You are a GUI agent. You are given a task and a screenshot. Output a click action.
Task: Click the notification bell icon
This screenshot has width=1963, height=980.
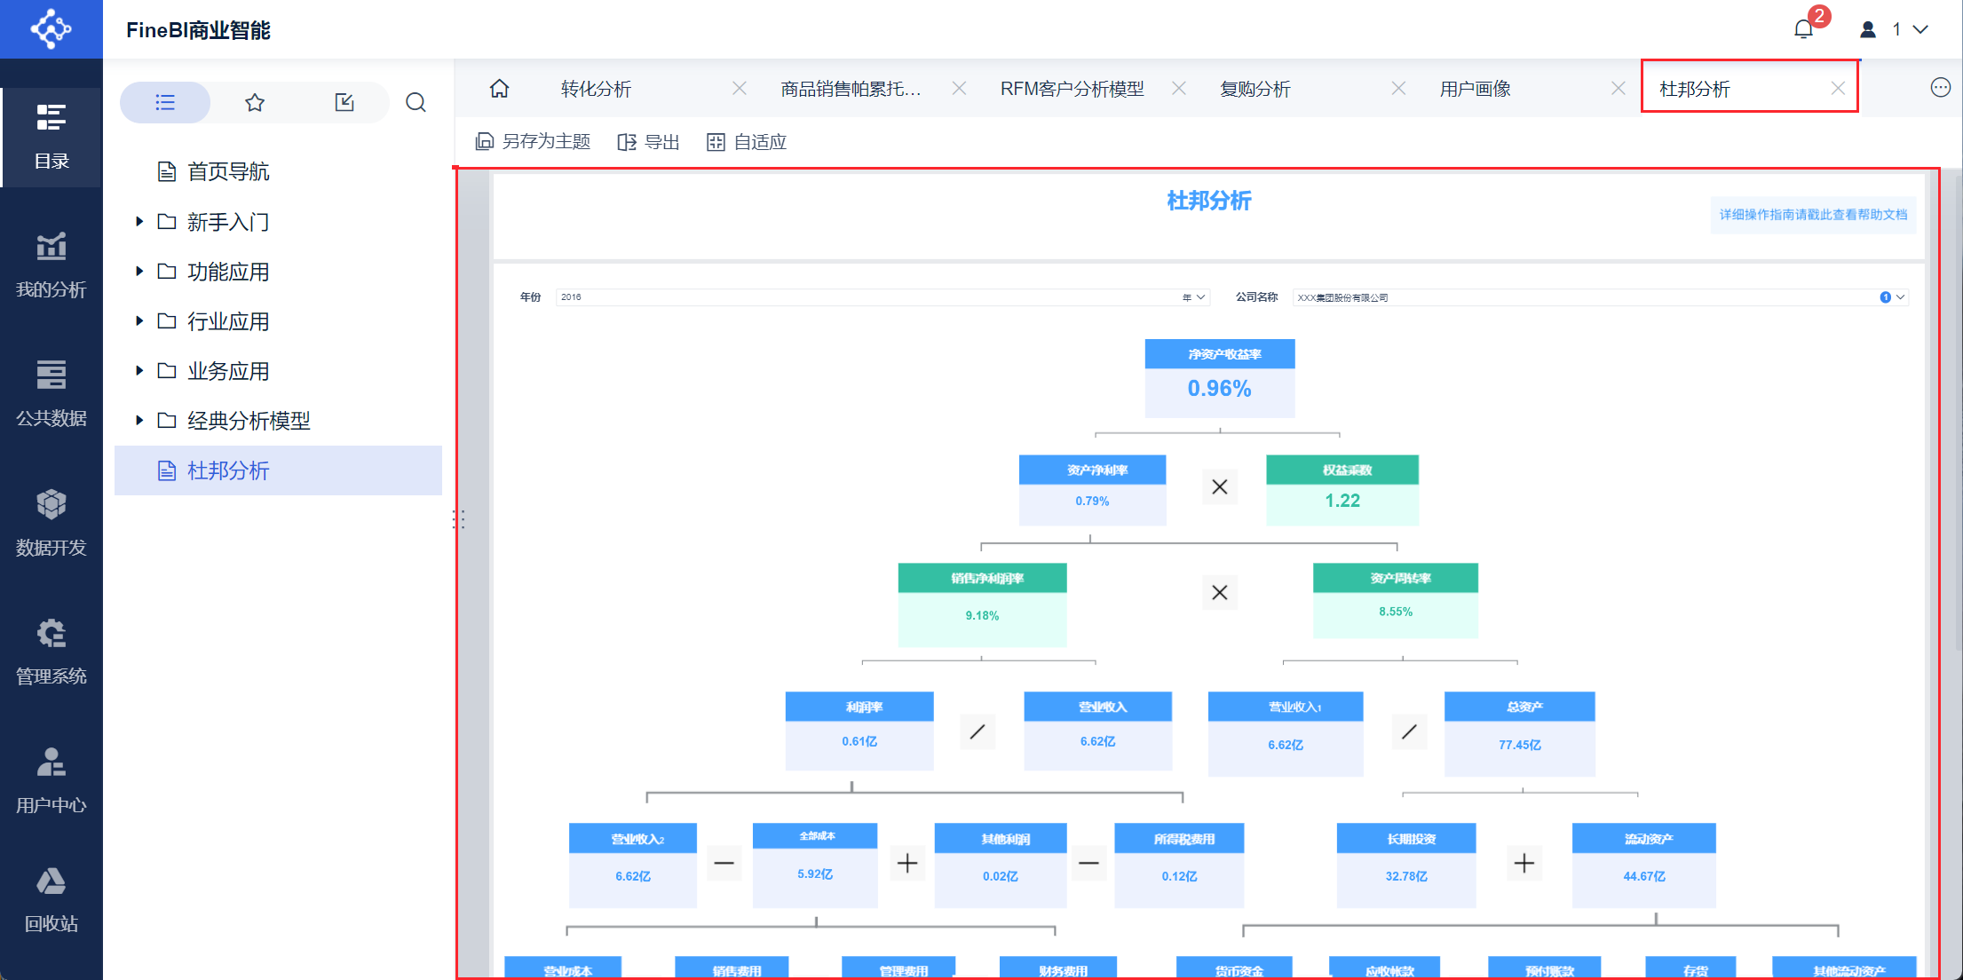tap(1803, 29)
